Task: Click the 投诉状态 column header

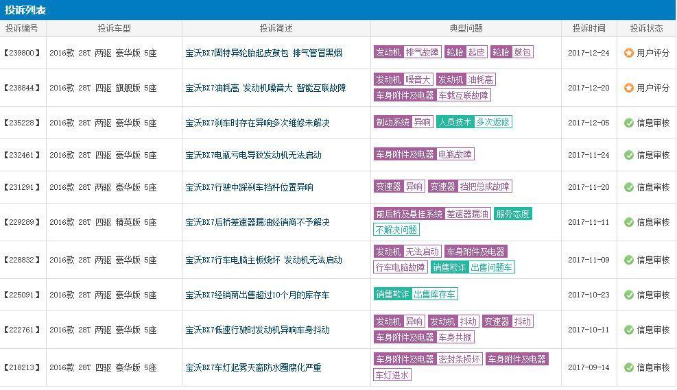Action: point(646,28)
